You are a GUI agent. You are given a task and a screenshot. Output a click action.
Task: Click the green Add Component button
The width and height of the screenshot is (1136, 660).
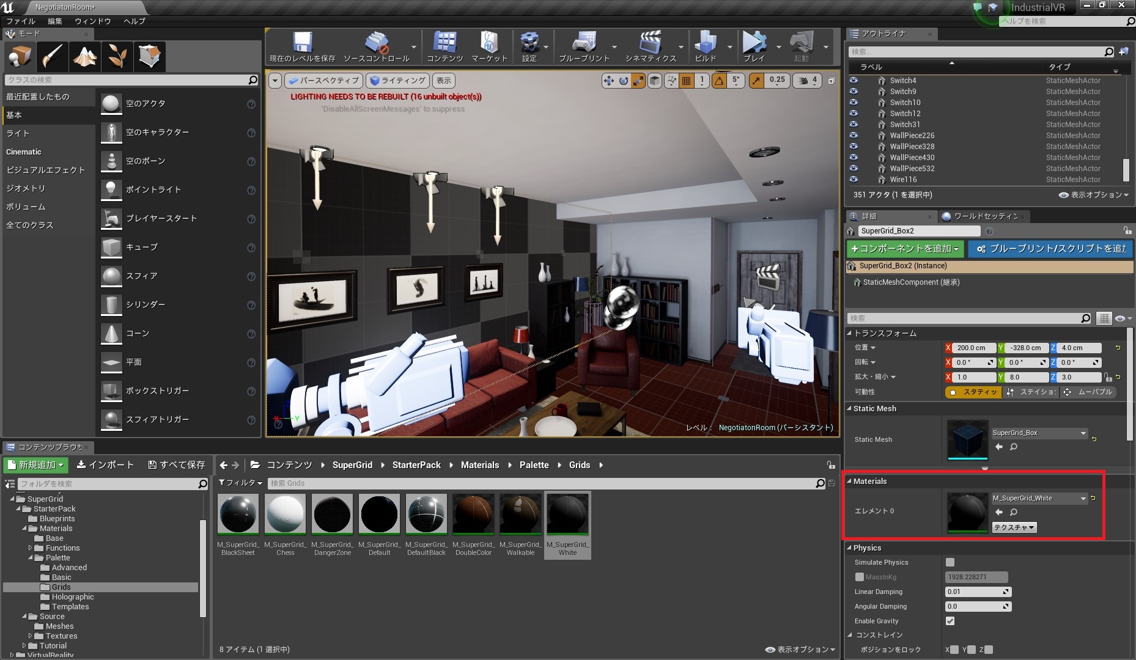pos(905,249)
